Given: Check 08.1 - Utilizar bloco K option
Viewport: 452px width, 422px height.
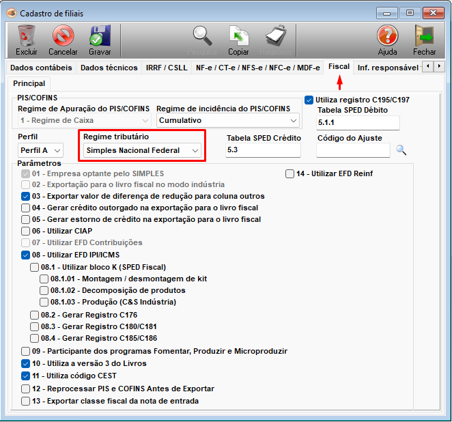Looking at the screenshot, I should click(35, 267).
